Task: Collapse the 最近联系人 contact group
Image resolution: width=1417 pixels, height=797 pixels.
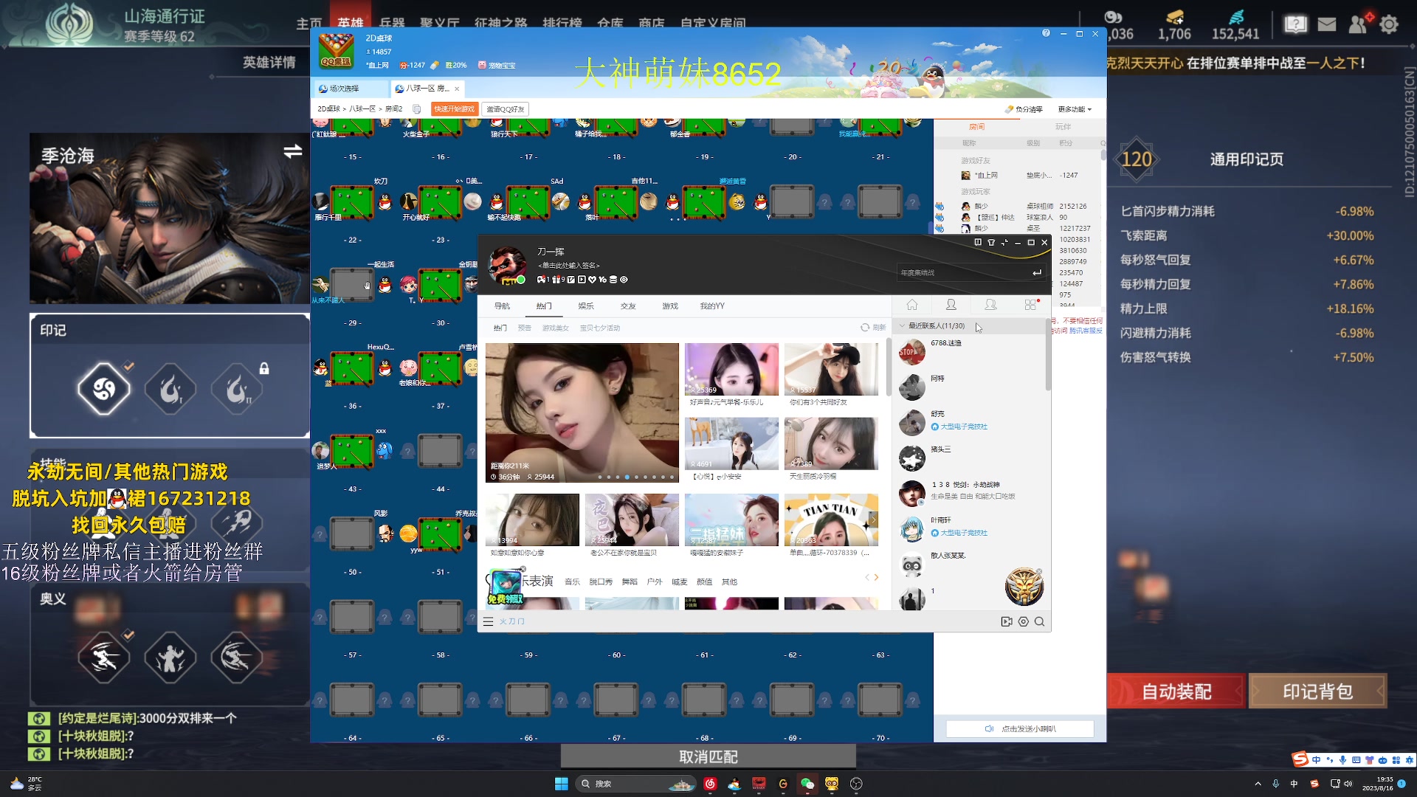Action: click(902, 326)
